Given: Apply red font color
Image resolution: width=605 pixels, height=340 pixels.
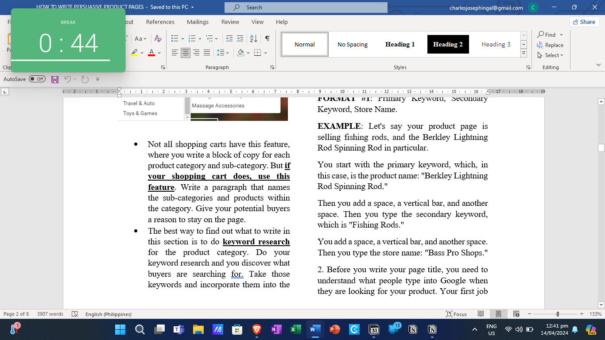Looking at the screenshot, I should (151, 53).
